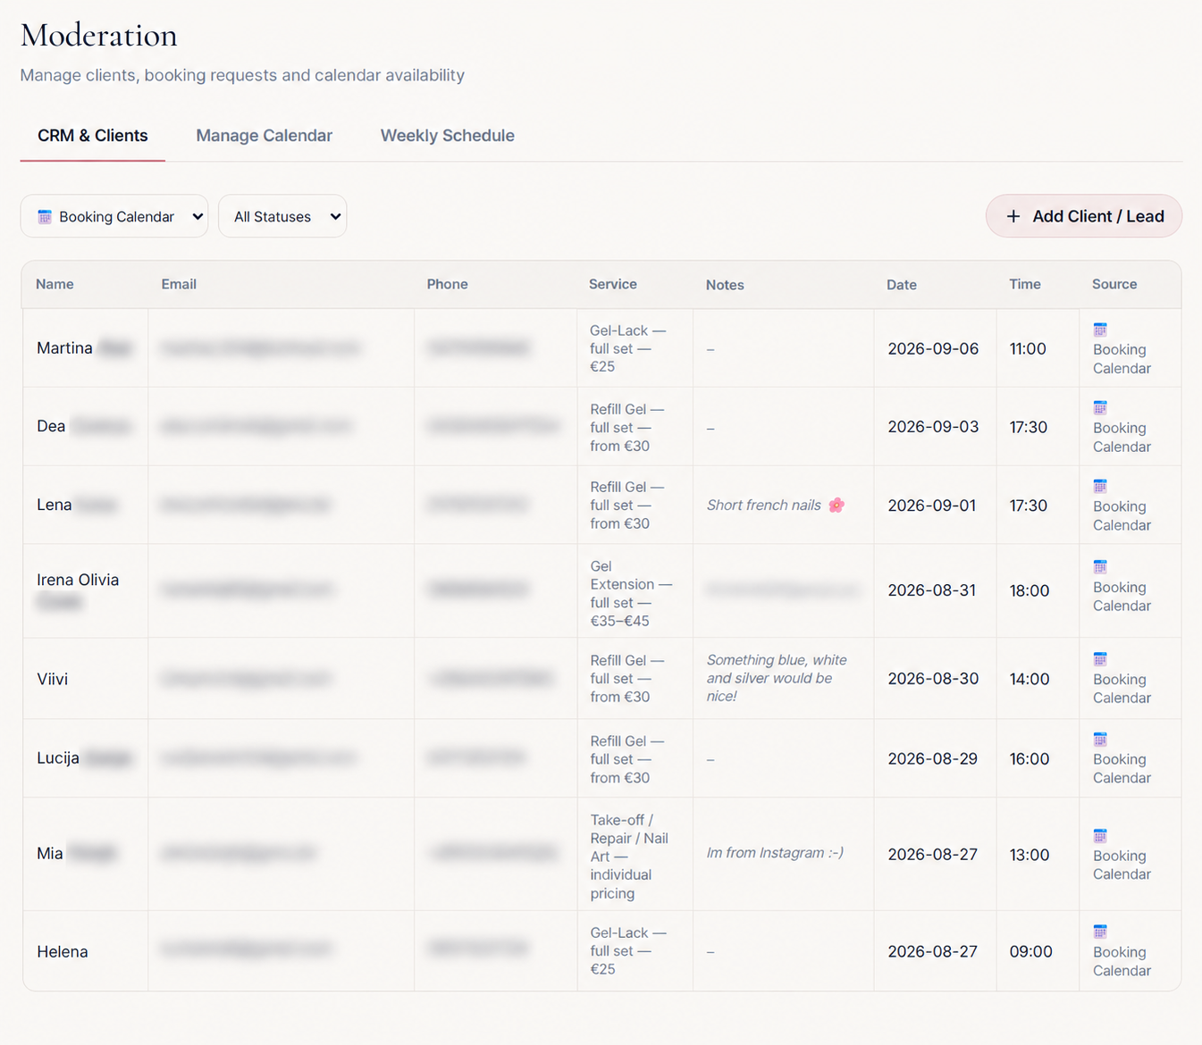Click the name Viivi in the table
This screenshot has height=1045, width=1202.
coord(53,679)
